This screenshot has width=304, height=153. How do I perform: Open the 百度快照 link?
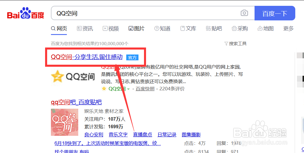(145, 89)
